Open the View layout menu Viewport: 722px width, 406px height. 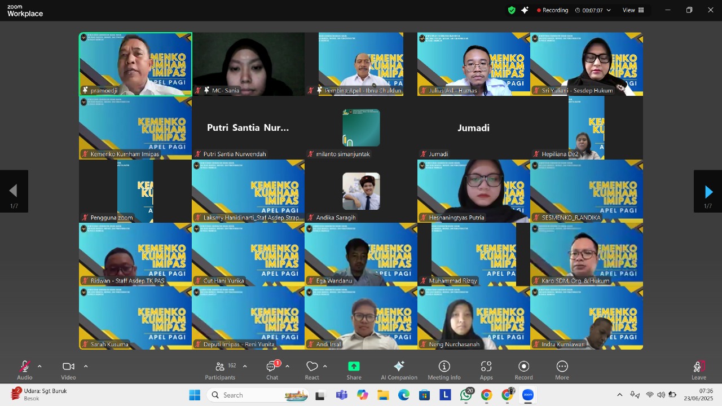pyautogui.click(x=633, y=10)
